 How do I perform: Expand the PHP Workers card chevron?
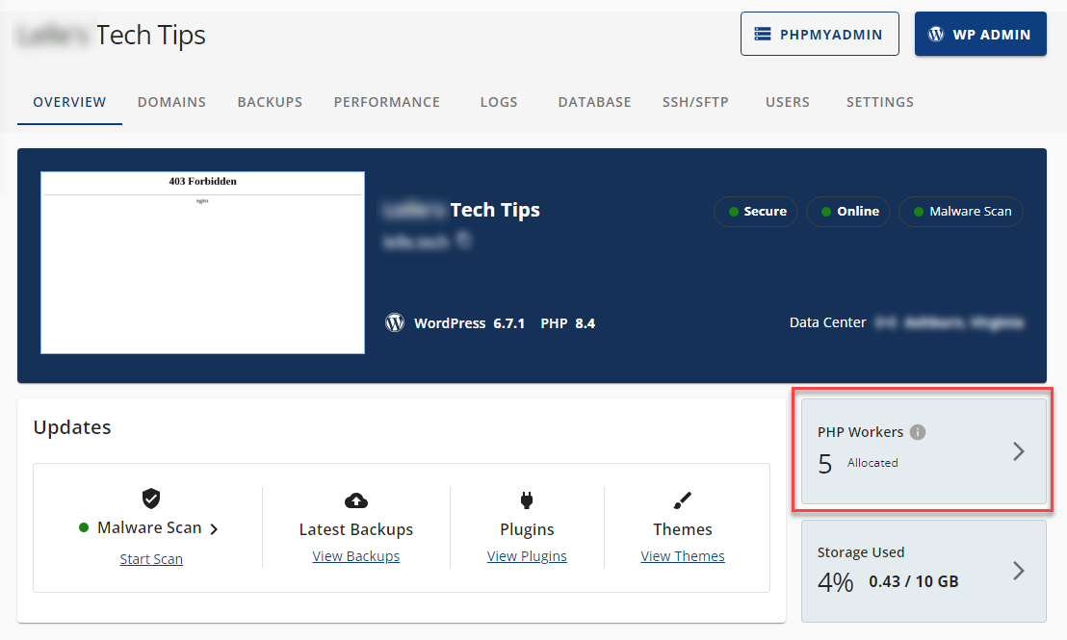(1018, 451)
